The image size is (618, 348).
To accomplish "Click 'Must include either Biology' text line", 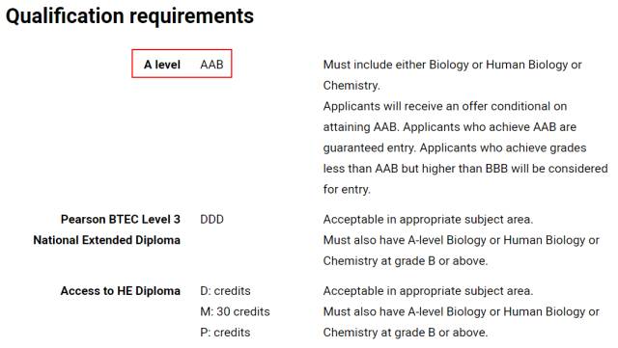I will pos(453,65).
